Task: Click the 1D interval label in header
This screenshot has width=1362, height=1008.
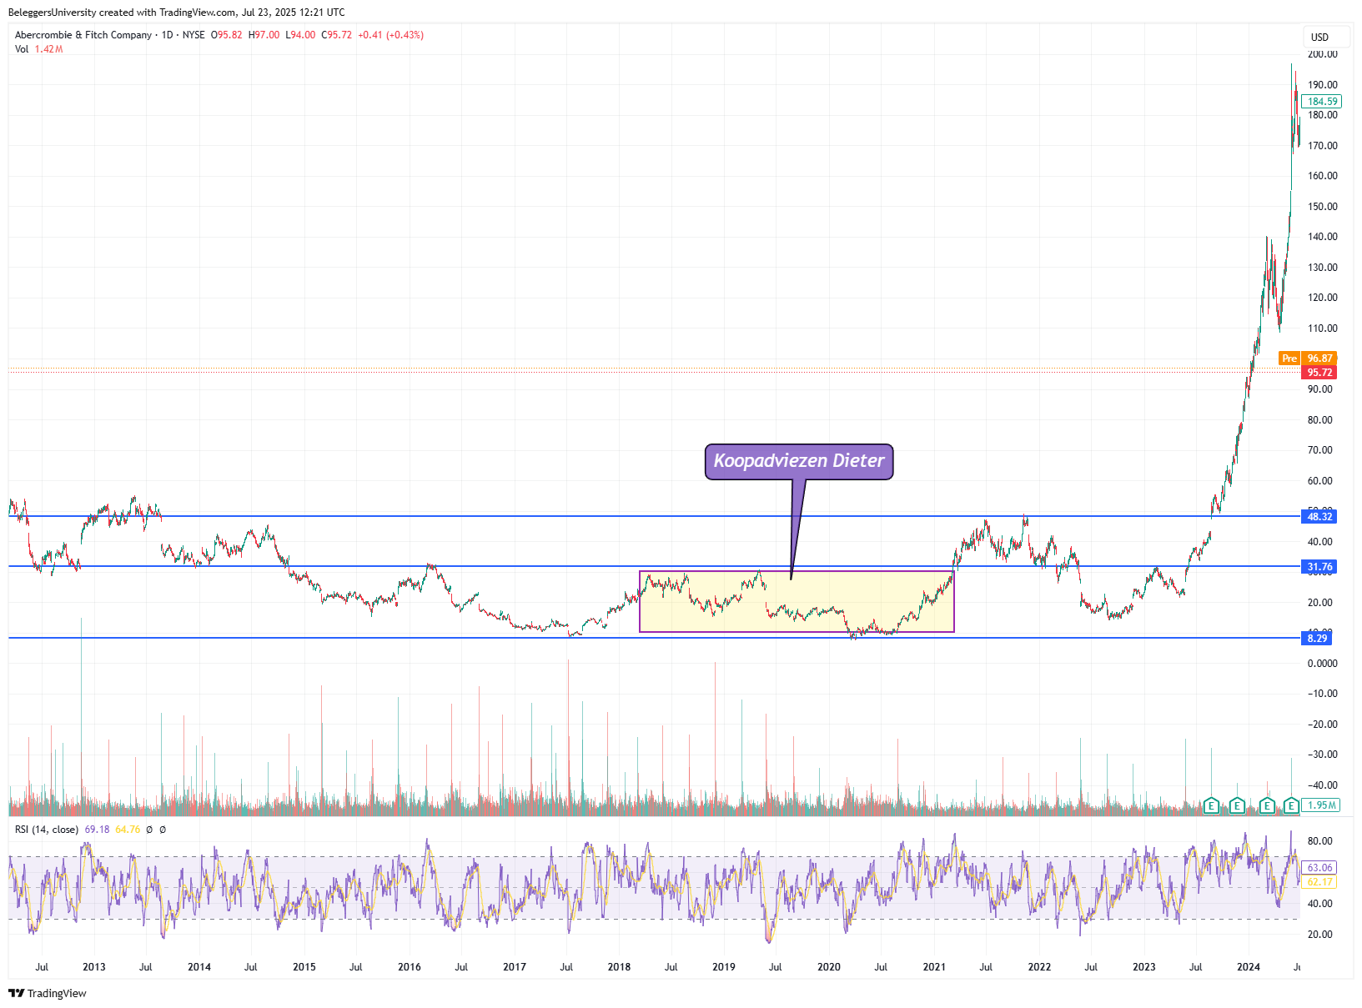Action: (x=167, y=35)
